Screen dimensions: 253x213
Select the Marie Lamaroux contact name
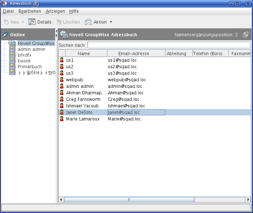click(x=83, y=119)
